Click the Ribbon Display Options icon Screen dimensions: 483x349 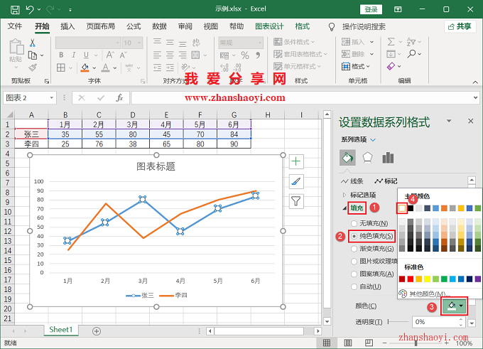pos(398,9)
